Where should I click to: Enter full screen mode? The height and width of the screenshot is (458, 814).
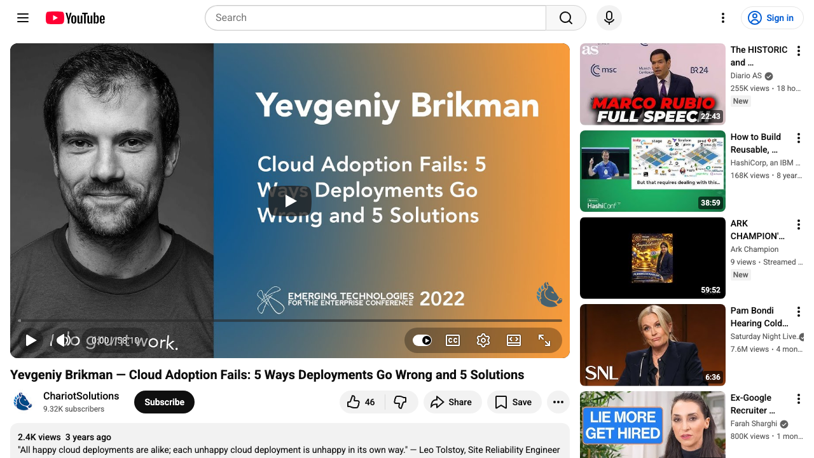click(544, 340)
